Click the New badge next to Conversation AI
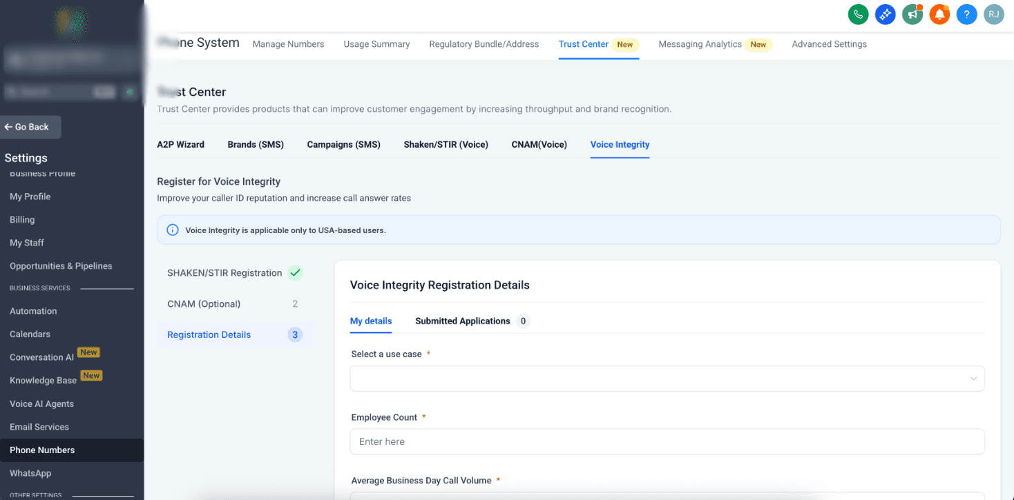Viewport: 1014px width, 500px height. [x=88, y=352]
